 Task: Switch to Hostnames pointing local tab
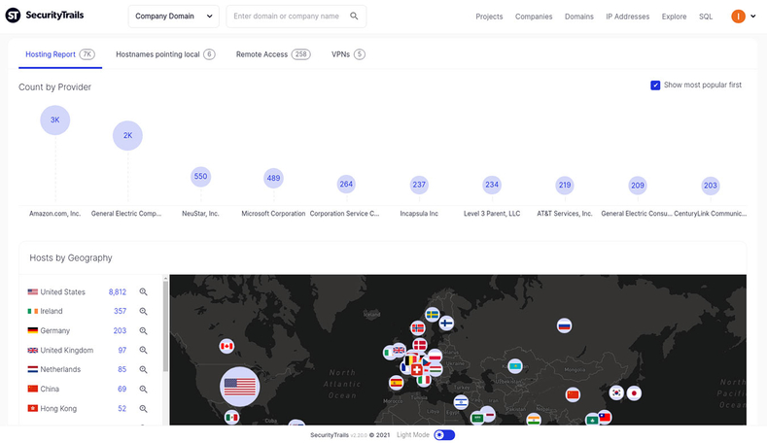(165, 54)
